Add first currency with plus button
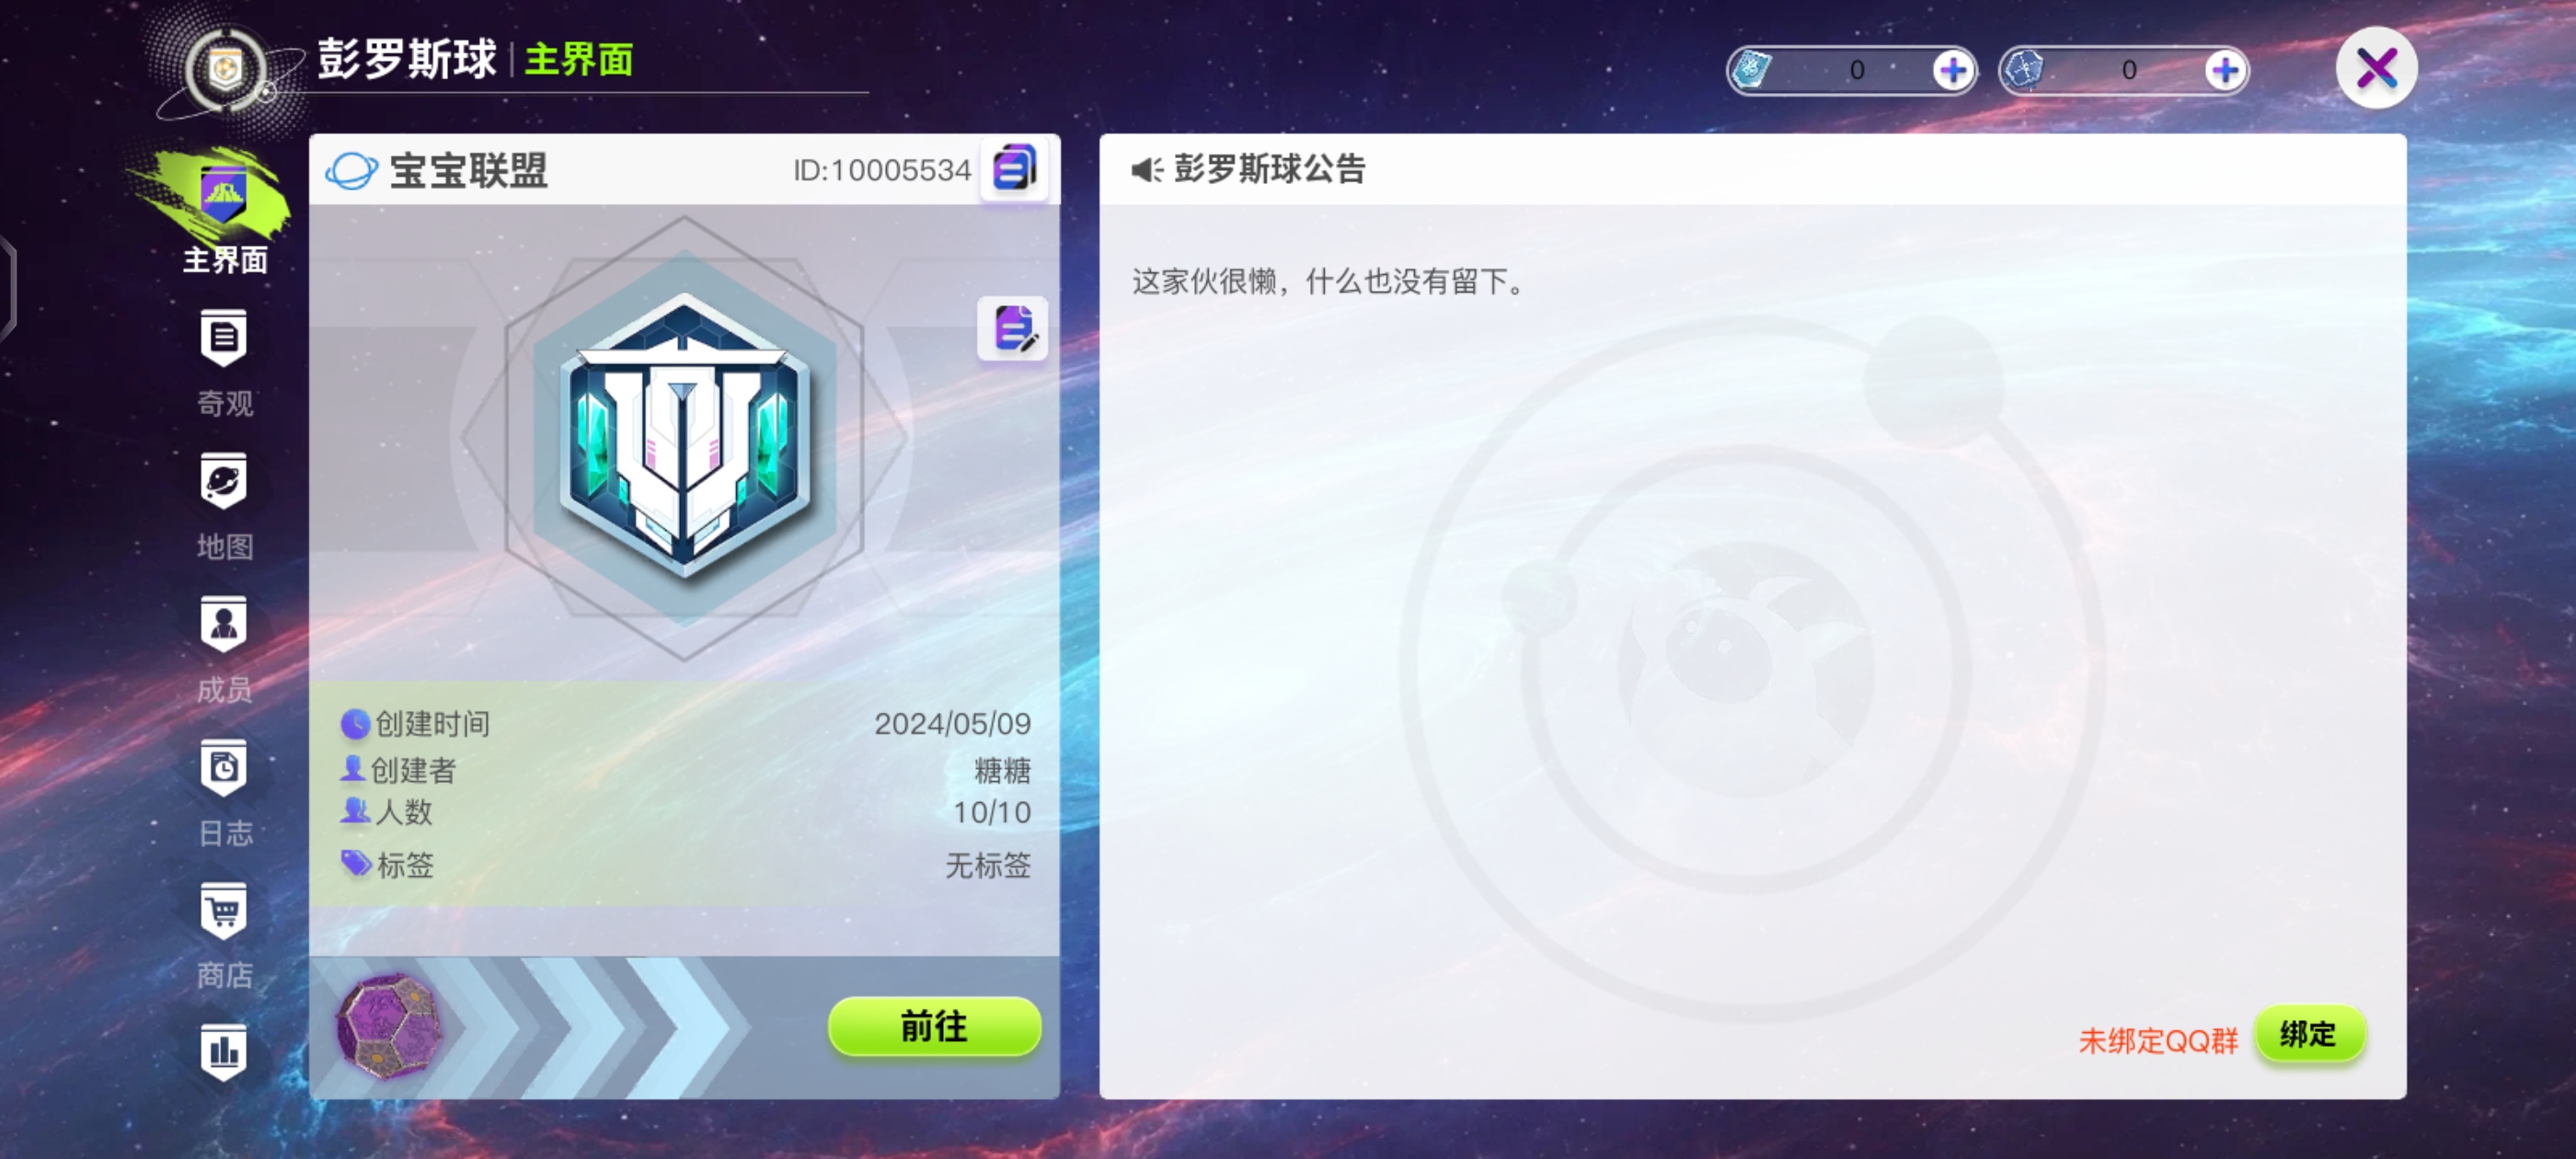The image size is (2576, 1159). pyautogui.click(x=1952, y=71)
